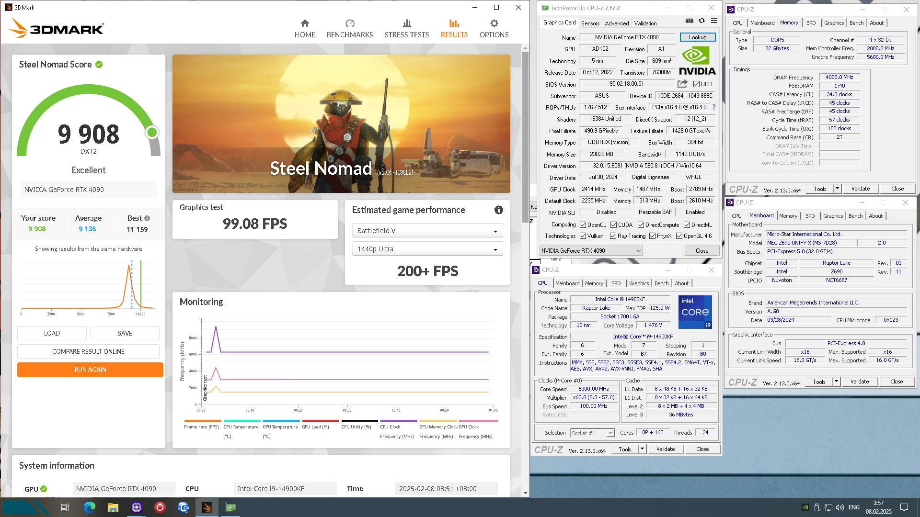Open STRESS TESTS in 3DMark
The height and width of the screenshot is (517, 920).
pos(406,29)
